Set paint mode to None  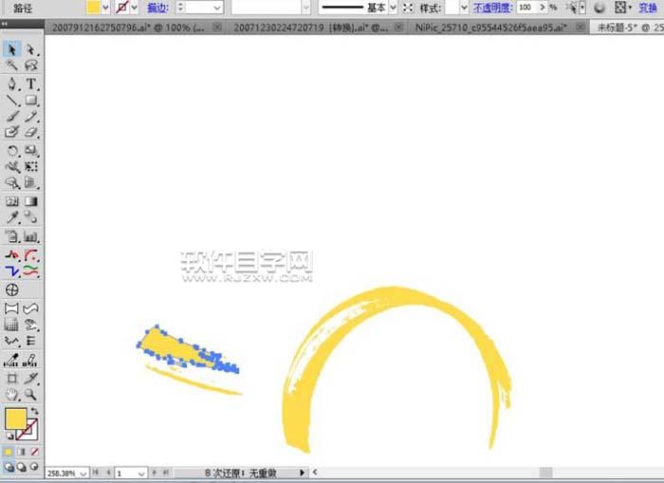[x=34, y=452]
